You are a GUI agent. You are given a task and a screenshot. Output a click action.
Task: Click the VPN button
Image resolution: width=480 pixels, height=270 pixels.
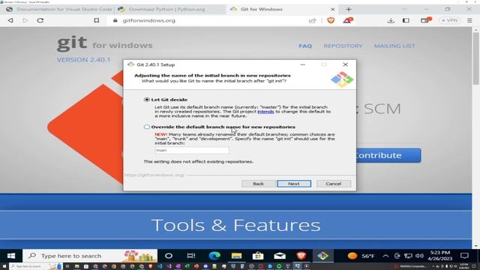click(x=450, y=20)
